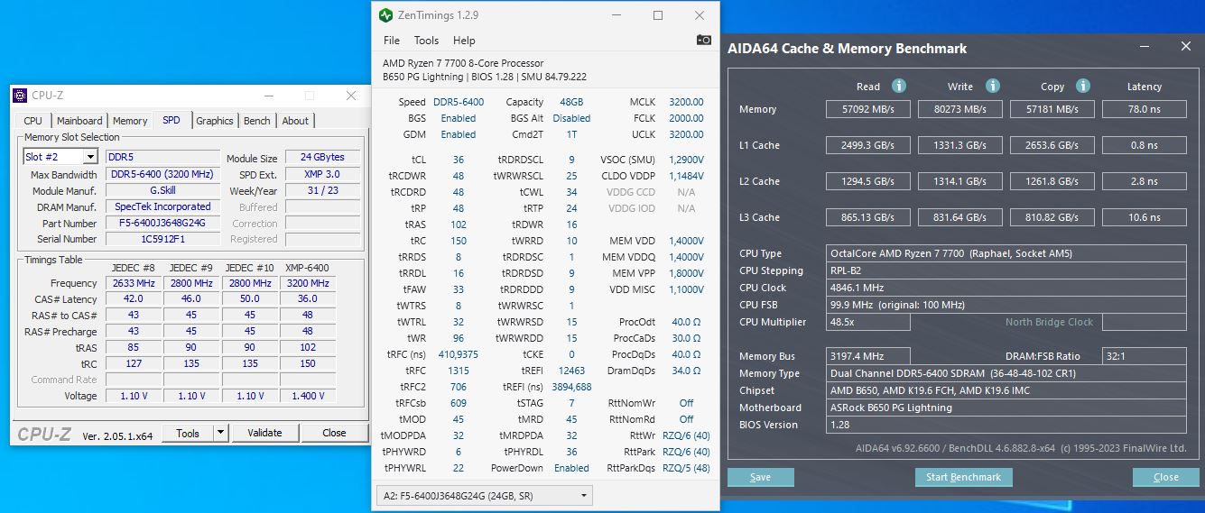This screenshot has height=513, width=1205.
Task: Click the RttParkDqs RZQ/5 (48) value
Action: click(686, 468)
